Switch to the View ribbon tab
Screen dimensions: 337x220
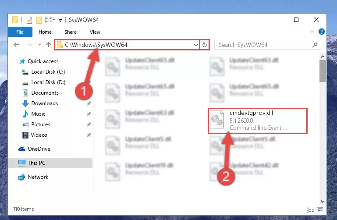[95, 32]
